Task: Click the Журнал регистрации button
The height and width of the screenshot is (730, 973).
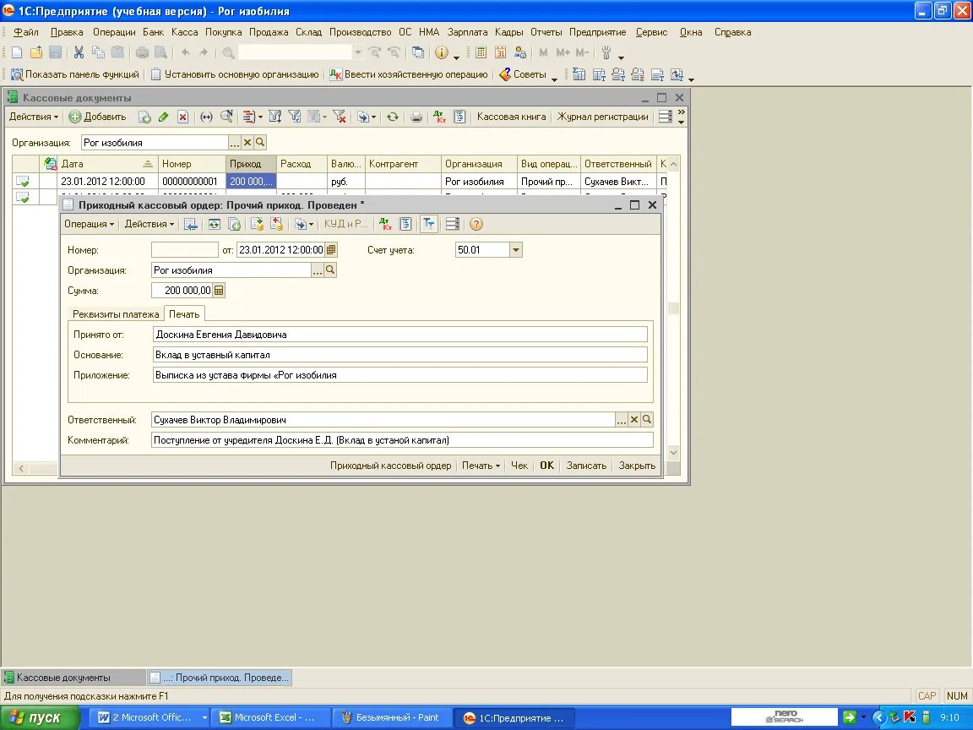Action: click(602, 117)
